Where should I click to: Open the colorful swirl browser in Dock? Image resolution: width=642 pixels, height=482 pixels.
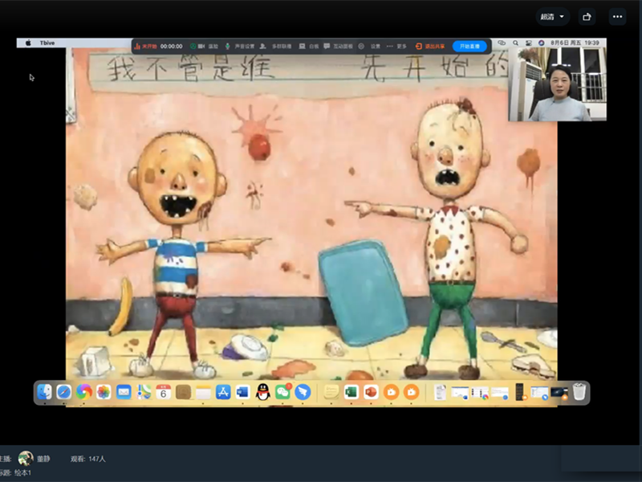click(84, 392)
